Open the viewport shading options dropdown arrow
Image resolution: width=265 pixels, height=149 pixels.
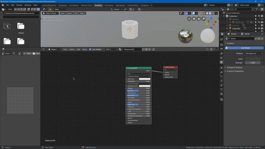(x=216, y=13)
